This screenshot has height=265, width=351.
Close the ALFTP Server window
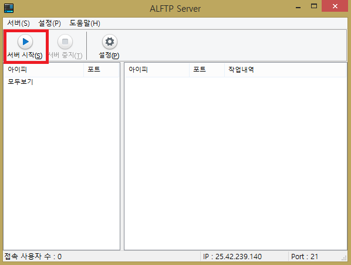[x=335, y=6]
